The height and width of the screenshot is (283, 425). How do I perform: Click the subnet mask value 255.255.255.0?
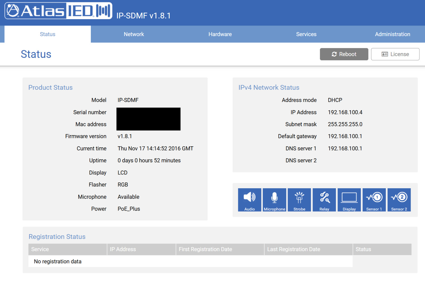345,124
